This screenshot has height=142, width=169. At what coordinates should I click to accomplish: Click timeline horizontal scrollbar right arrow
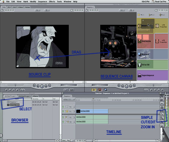[159, 141]
